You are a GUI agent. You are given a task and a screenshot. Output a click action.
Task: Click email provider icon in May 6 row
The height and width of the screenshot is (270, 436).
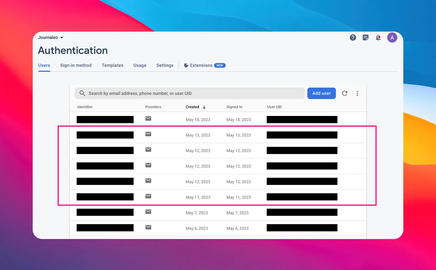click(x=148, y=227)
